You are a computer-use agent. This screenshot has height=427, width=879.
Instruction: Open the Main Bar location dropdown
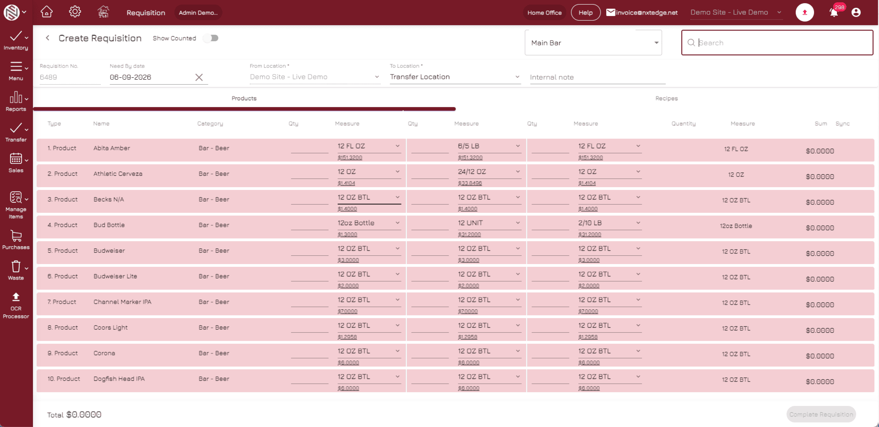point(593,43)
